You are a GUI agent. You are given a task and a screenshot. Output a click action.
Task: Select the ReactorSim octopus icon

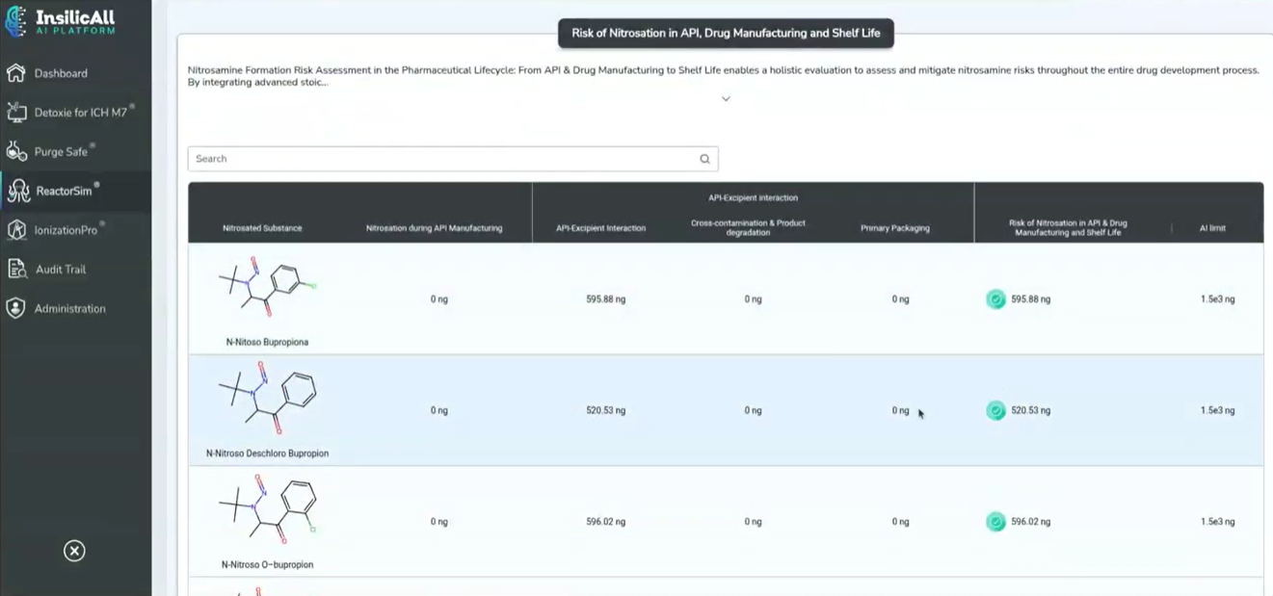(x=18, y=191)
